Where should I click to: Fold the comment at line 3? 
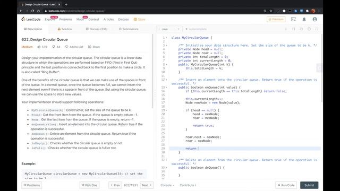click(166, 46)
